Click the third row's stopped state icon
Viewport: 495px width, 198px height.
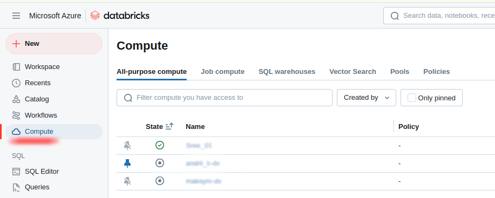[x=160, y=181]
